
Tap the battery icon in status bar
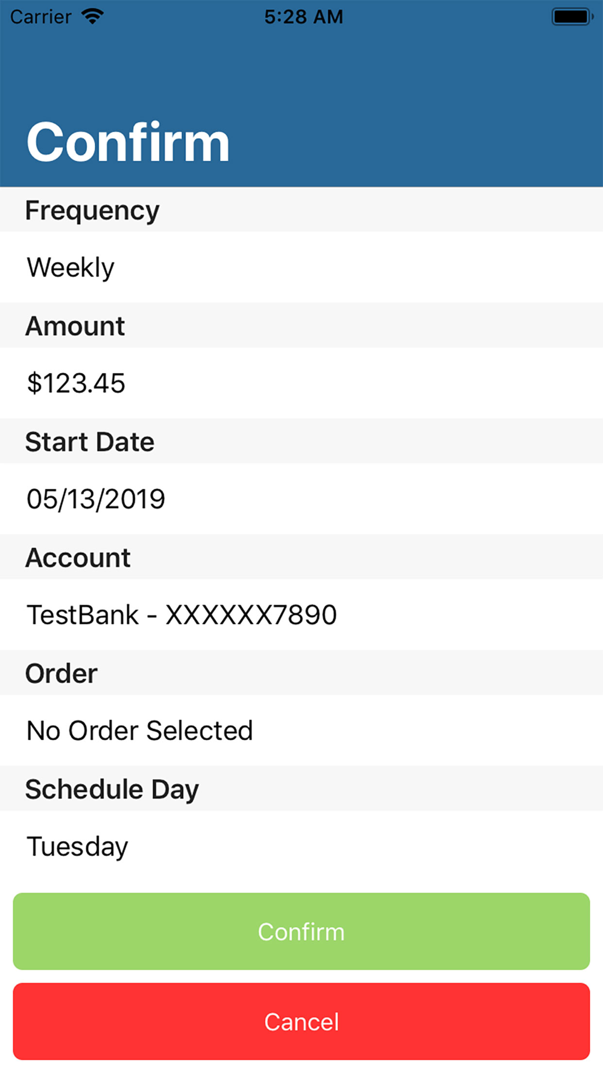pyautogui.click(x=572, y=16)
